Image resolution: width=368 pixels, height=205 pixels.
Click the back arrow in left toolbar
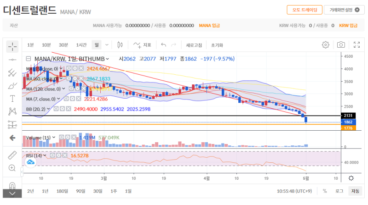coord(12,138)
